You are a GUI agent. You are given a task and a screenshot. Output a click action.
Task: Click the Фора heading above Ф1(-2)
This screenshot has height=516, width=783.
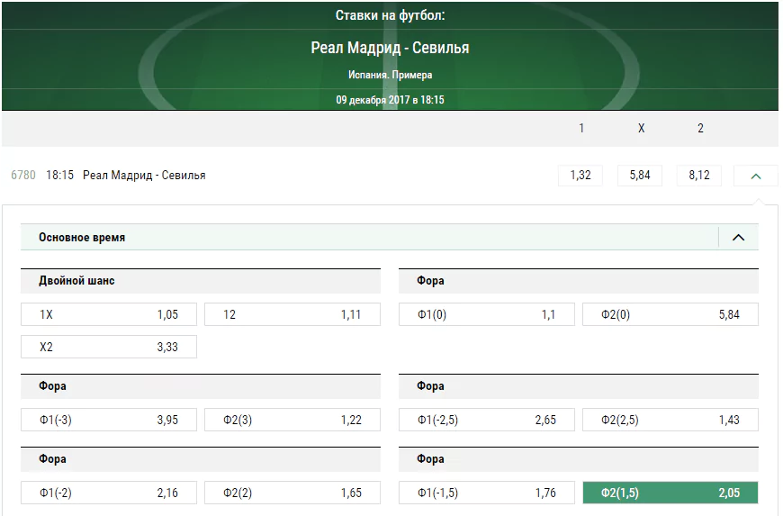click(52, 459)
